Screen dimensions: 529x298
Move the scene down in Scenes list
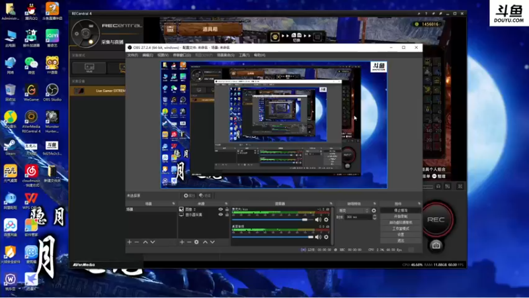click(153, 242)
